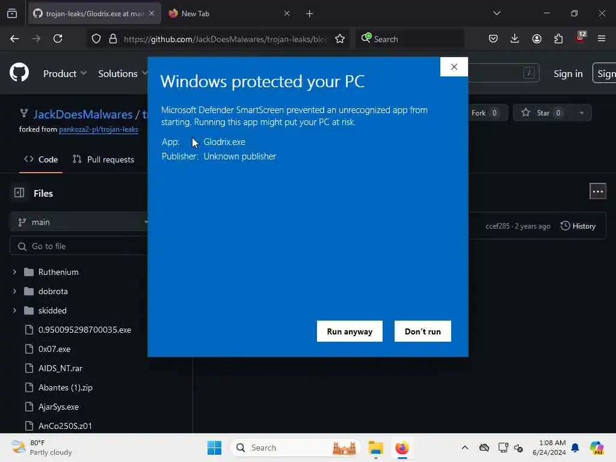Viewport: 616px width, 462px height.
Task: Click the Go to file search field
Action: pos(79,246)
